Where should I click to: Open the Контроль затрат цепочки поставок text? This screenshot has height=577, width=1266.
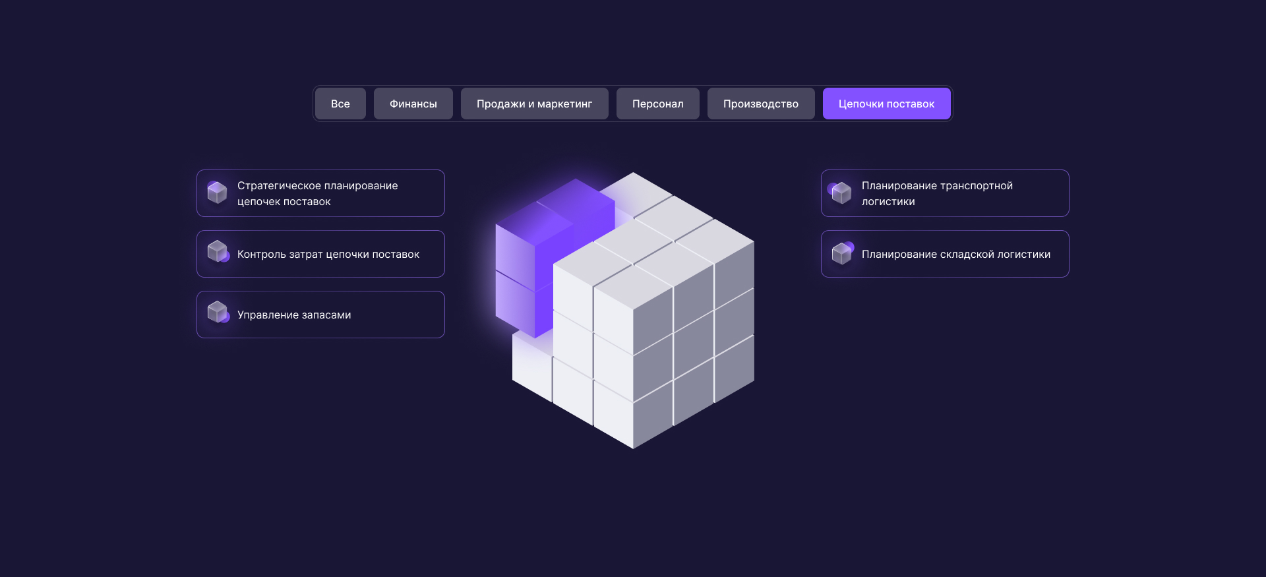point(328,255)
